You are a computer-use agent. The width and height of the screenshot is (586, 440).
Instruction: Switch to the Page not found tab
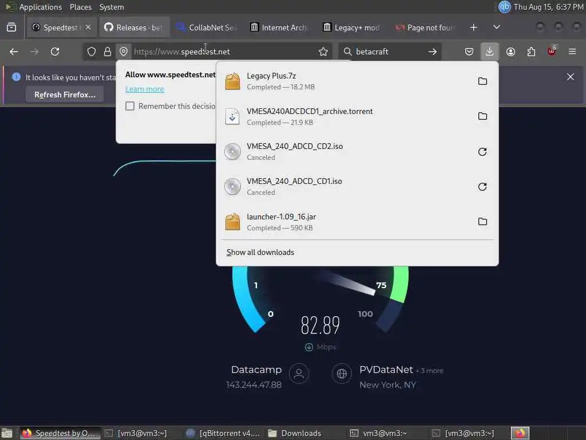(426, 27)
